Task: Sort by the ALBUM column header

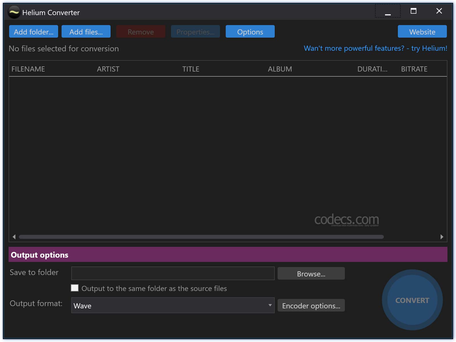Action: 280,69
